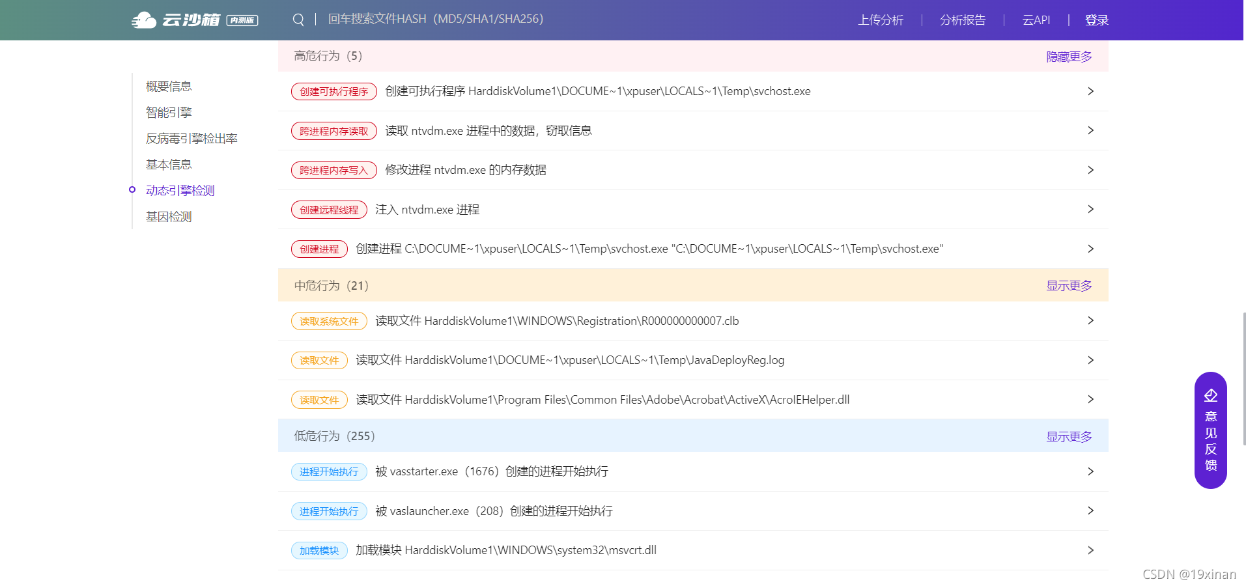Expand the msvcrt.dll row chevron

point(1090,550)
